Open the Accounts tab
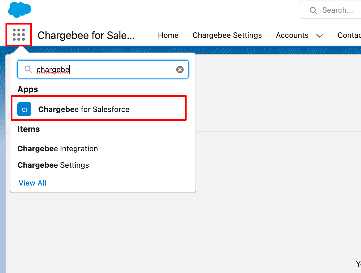Image resolution: width=361 pixels, height=273 pixels. pyautogui.click(x=292, y=35)
